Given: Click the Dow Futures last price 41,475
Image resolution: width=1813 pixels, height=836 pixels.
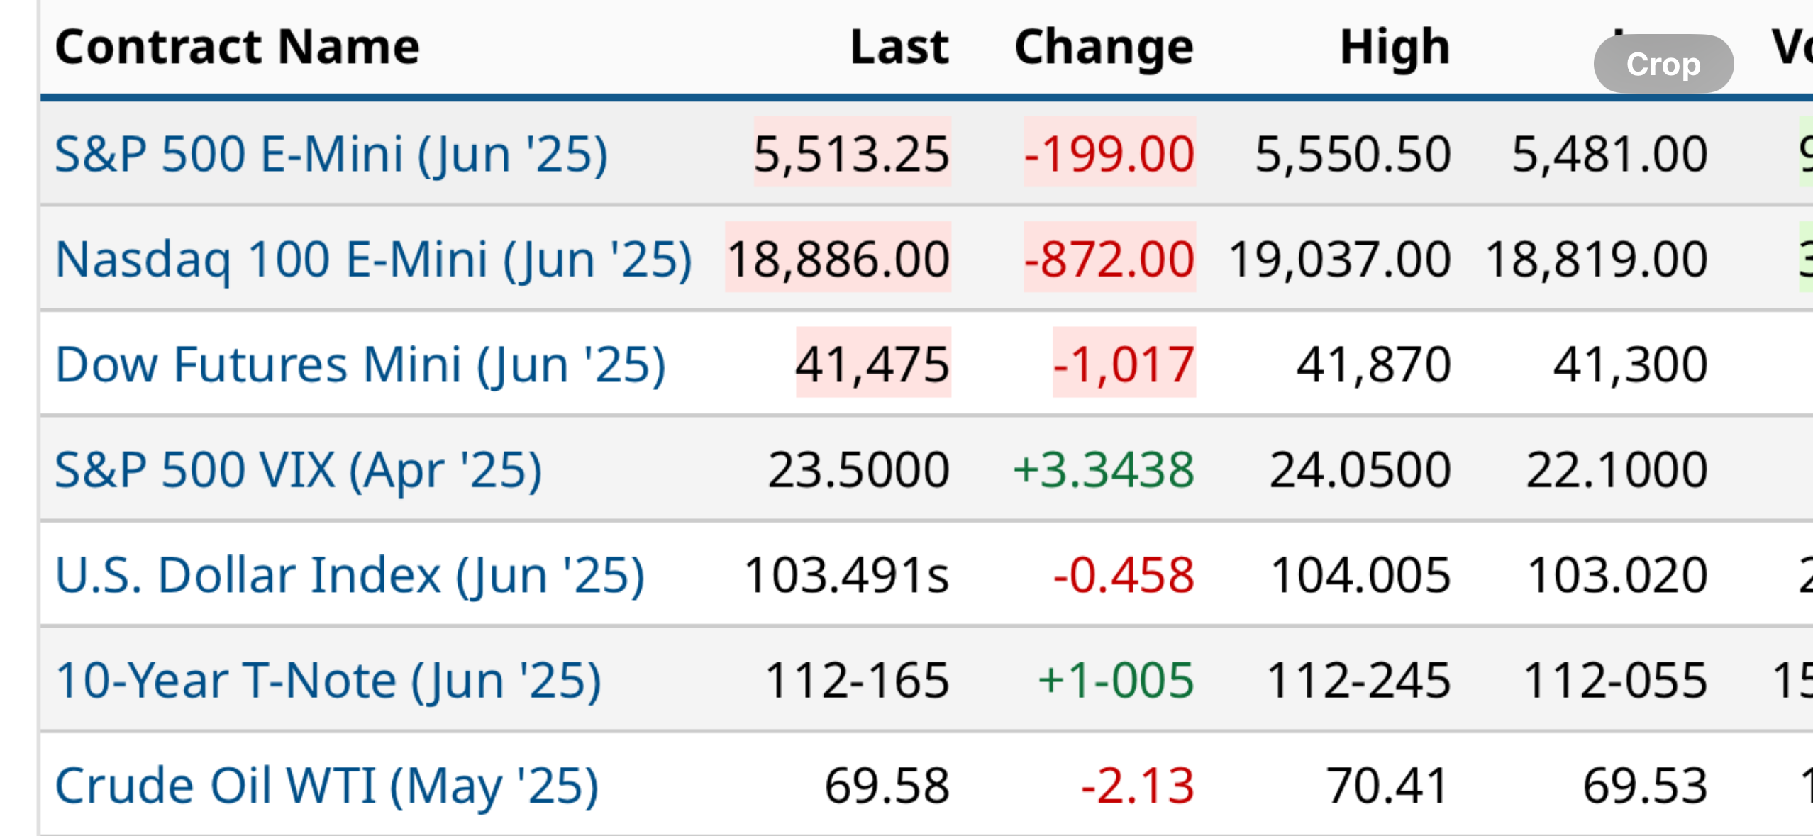Looking at the screenshot, I should [x=872, y=364].
